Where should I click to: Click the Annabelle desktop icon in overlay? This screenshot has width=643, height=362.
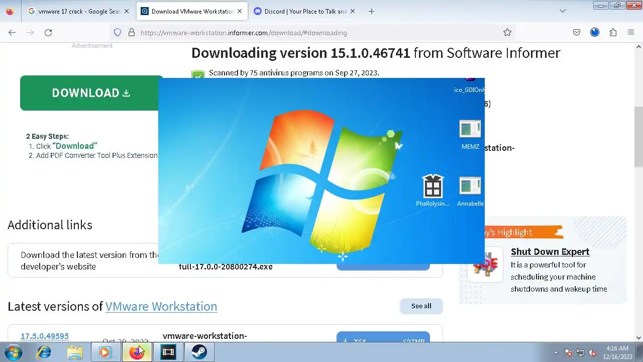click(470, 191)
